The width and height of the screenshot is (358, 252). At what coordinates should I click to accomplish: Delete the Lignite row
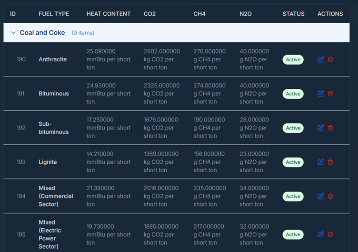(x=330, y=162)
